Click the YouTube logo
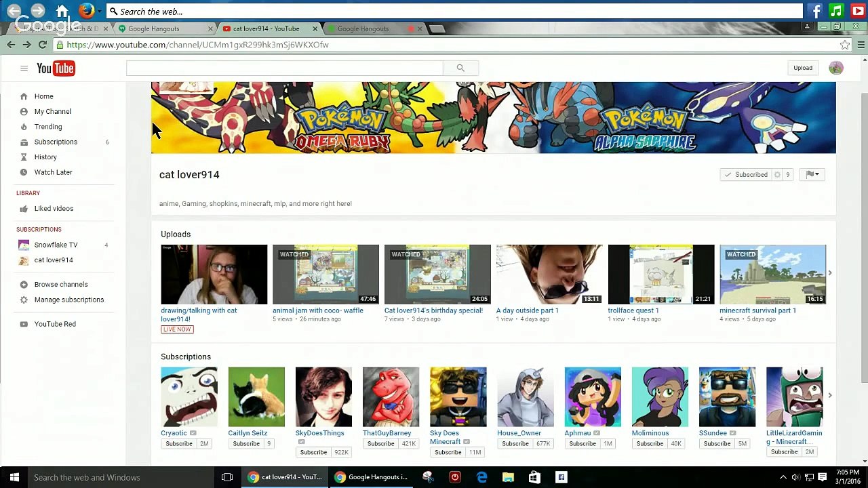Image resolution: width=868 pixels, height=488 pixels. point(56,68)
